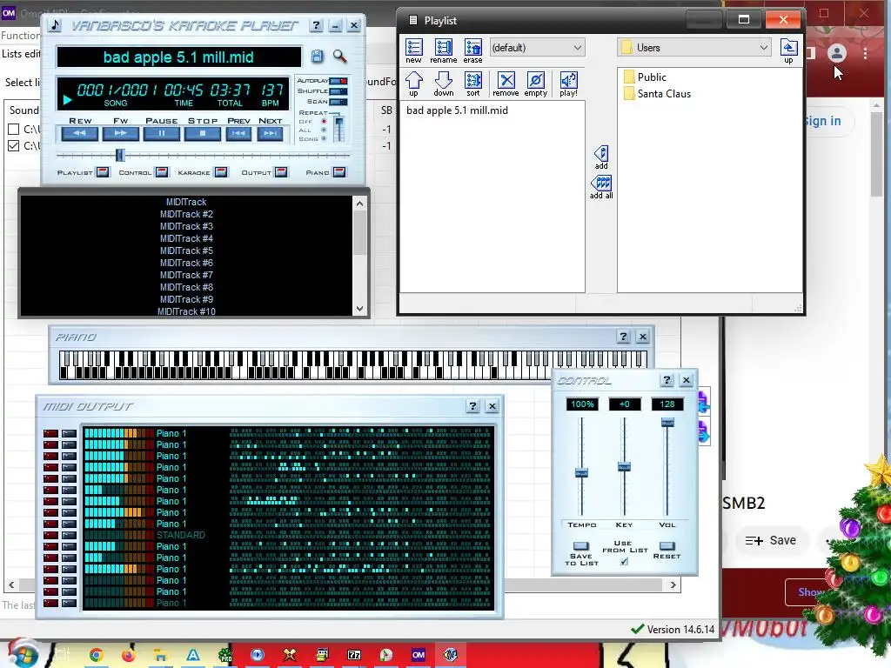Open OmniMIDI from the taskbar

419,655
